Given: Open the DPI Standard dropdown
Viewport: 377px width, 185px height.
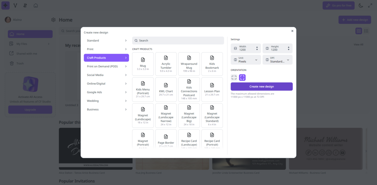Looking at the screenshot, I should [x=277, y=60].
